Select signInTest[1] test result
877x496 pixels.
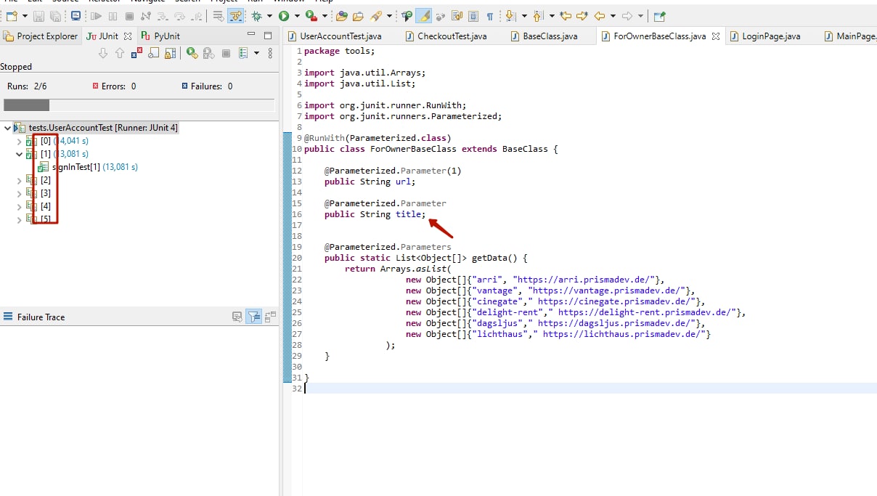click(88, 167)
